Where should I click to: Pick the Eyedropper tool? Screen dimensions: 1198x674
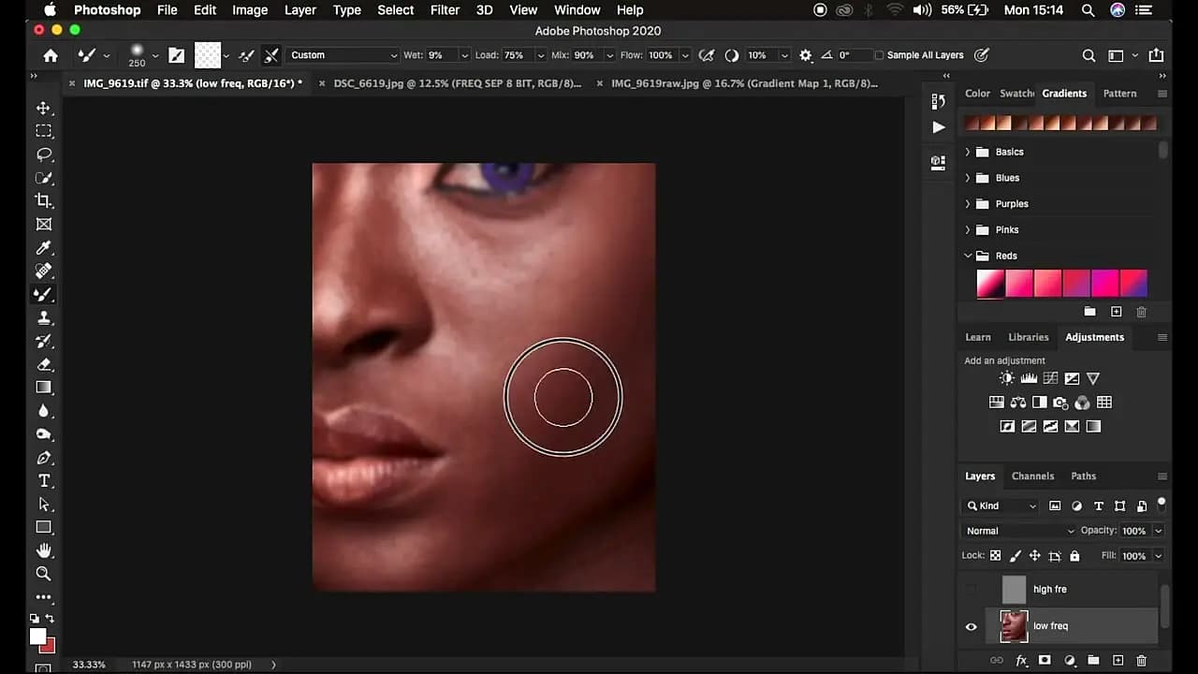44,248
